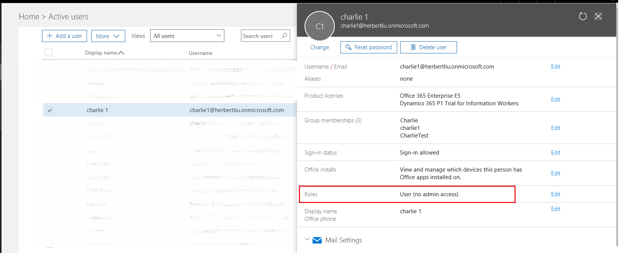Click the Change photo link
Viewport: 631px width, 253px height.
319,47
